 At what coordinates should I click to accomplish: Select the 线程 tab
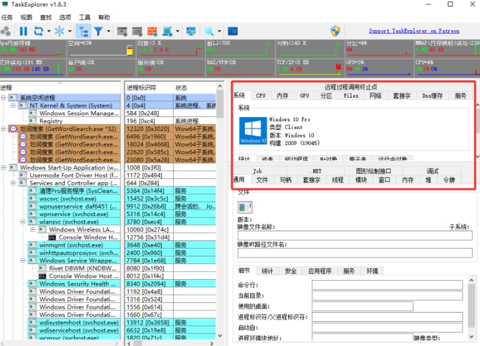[x=338, y=180]
